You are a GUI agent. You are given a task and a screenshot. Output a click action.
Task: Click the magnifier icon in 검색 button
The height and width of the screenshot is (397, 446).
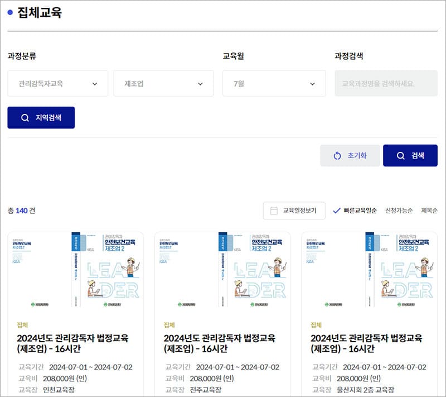pyautogui.click(x=400, y=156)
